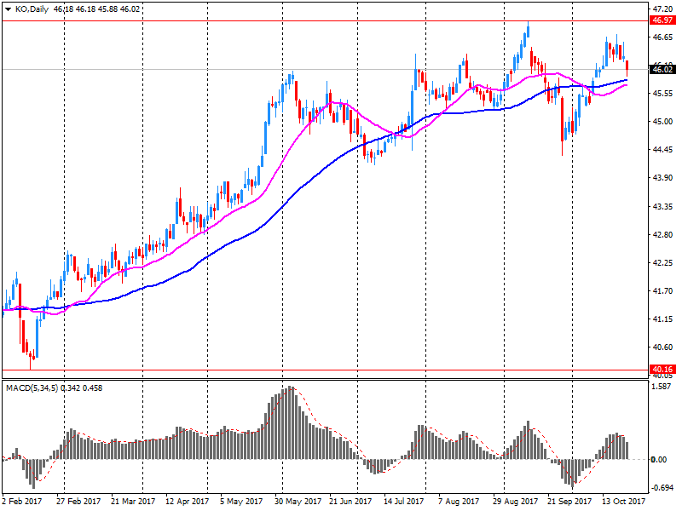
Task: Click the 29 Aug 2017 date label
Action: [515, 502]
